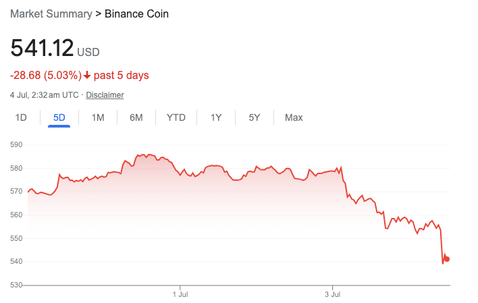The image size is (478, 303).
Task: Select the Max range tab
Action: [294, 117]
